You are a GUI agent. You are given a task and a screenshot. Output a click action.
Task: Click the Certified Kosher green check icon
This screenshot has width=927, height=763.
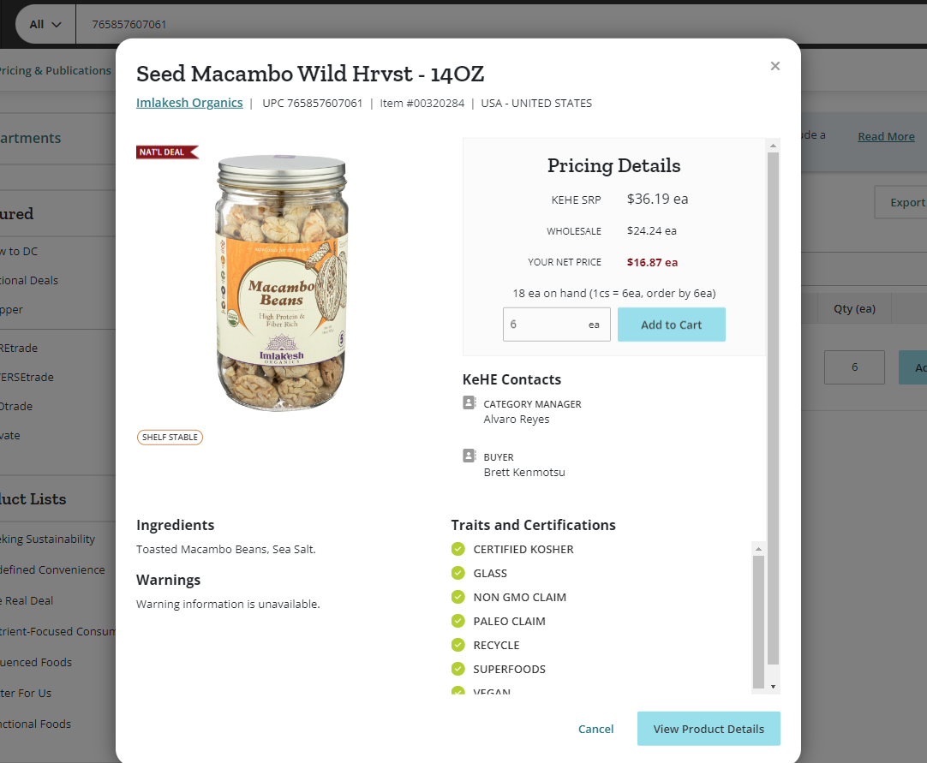coord(458,549)
